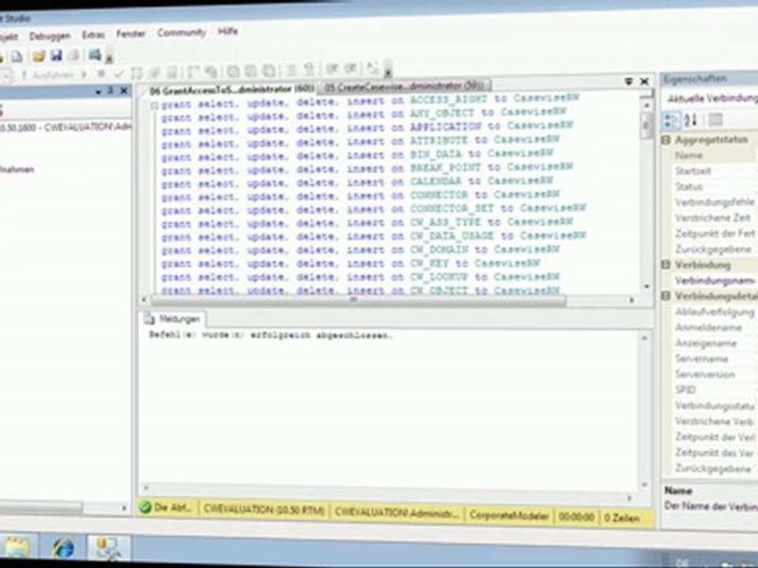The height and width of the screenshot is (568, 758).
Task: Open the active documents list dropdown arrow
Action: click(x=629, y=81)
